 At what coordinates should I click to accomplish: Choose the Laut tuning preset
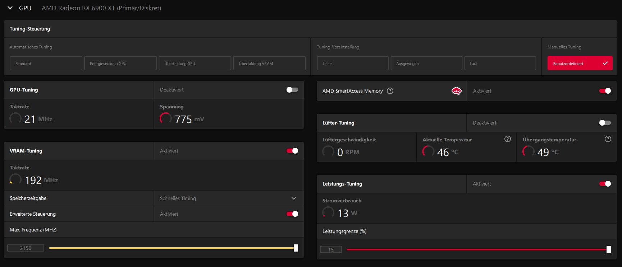click(500, 63)
